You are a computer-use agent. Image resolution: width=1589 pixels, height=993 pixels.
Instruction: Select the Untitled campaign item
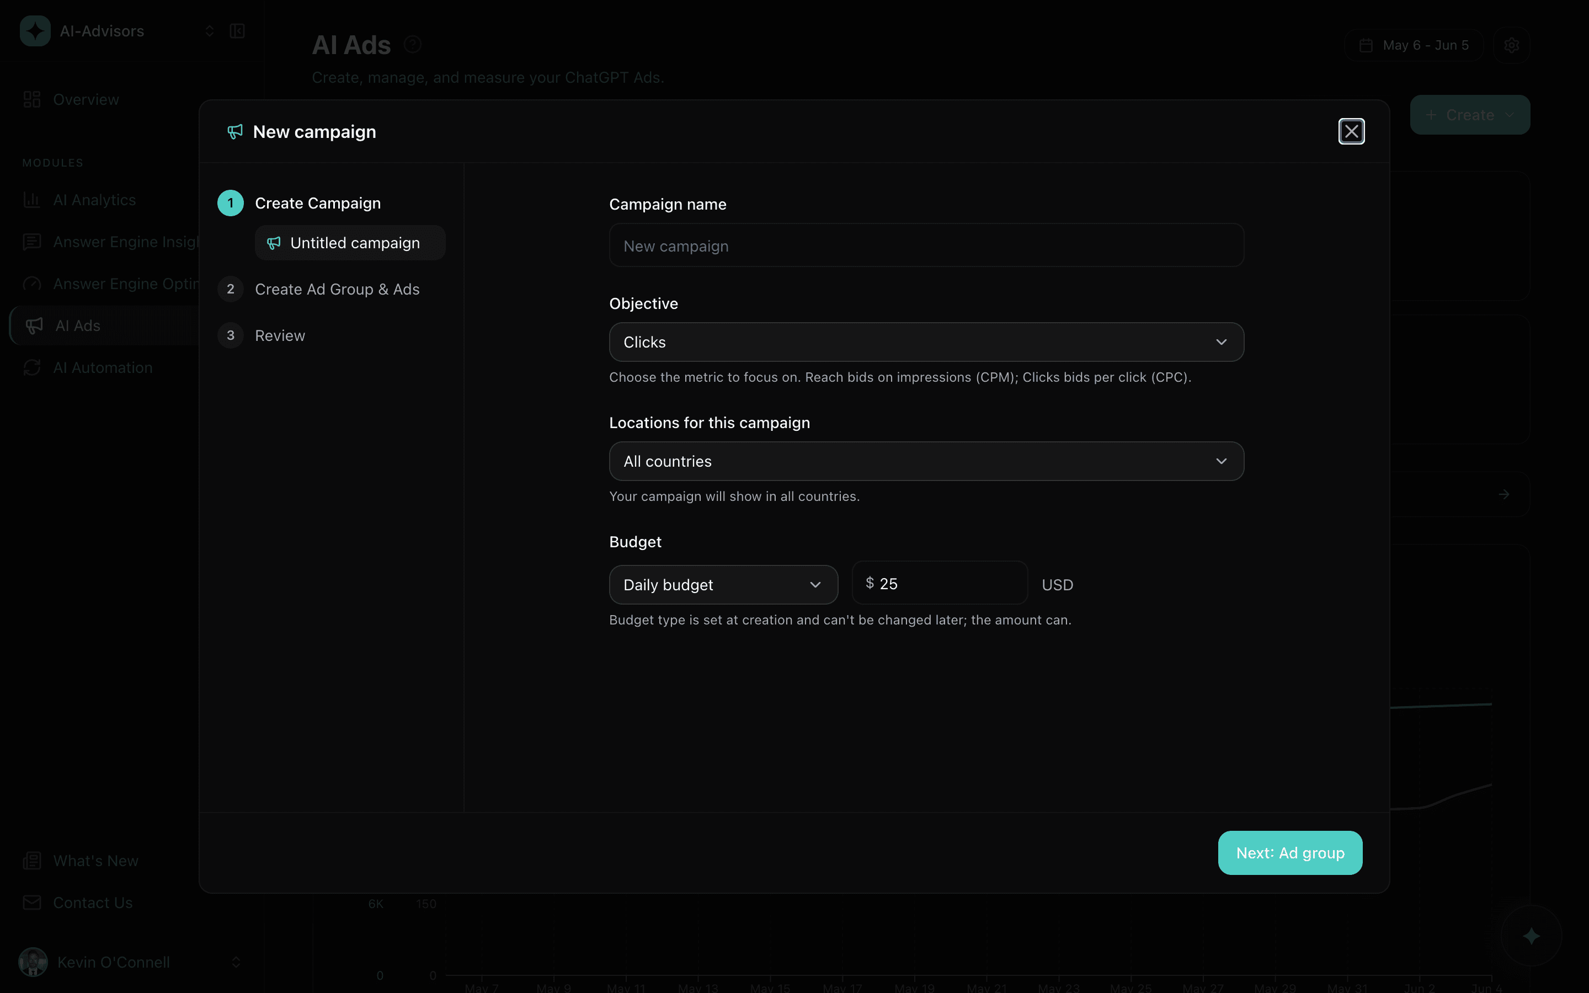pos(350,243)
